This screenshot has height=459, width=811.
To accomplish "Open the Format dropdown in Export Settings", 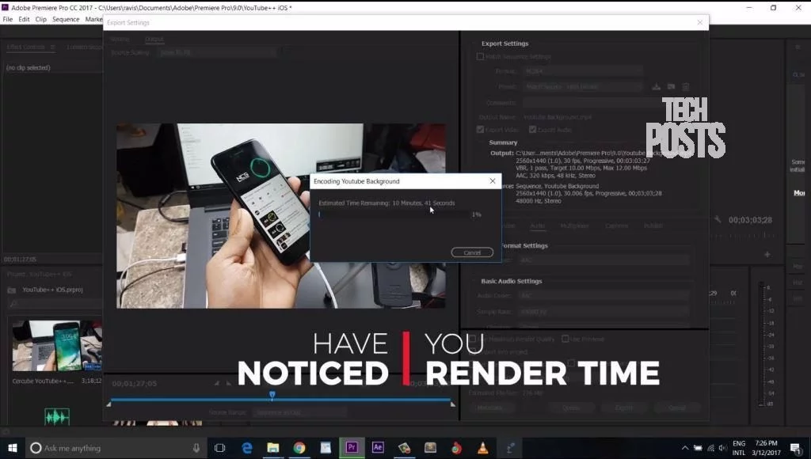I will 582,70.
